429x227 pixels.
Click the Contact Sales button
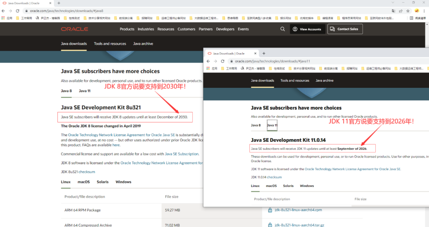coord(345,29)
